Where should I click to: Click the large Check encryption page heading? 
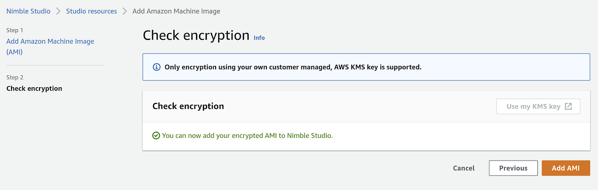pyautogui.click(x=196, y=35)
